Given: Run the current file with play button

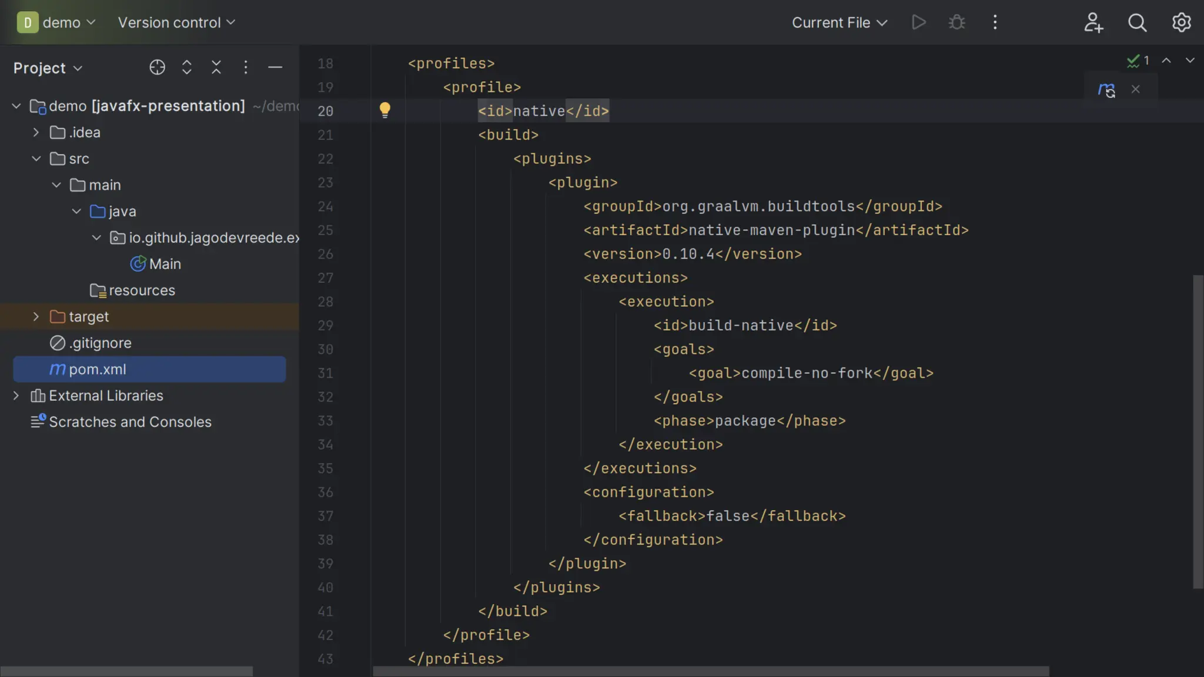Looking at the screenshot, I should 919,22.
